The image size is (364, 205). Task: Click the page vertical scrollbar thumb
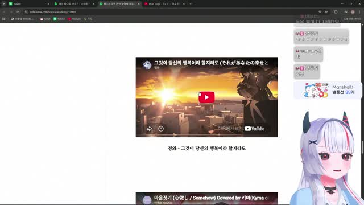362,147
